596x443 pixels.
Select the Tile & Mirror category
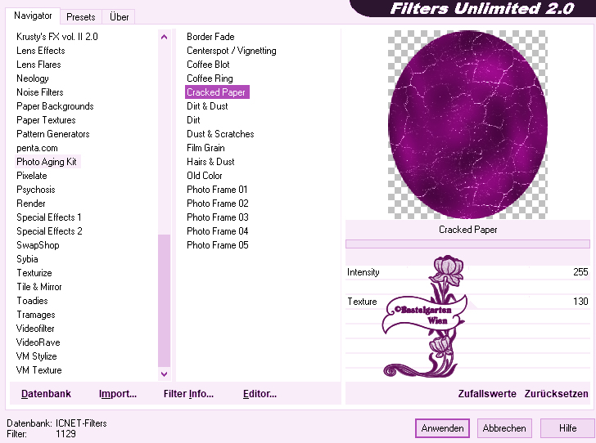[x=38, y=287]
